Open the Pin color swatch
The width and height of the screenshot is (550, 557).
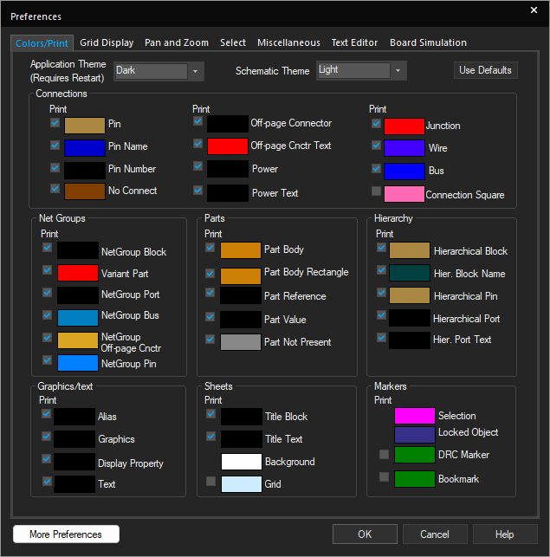(85, 125)
